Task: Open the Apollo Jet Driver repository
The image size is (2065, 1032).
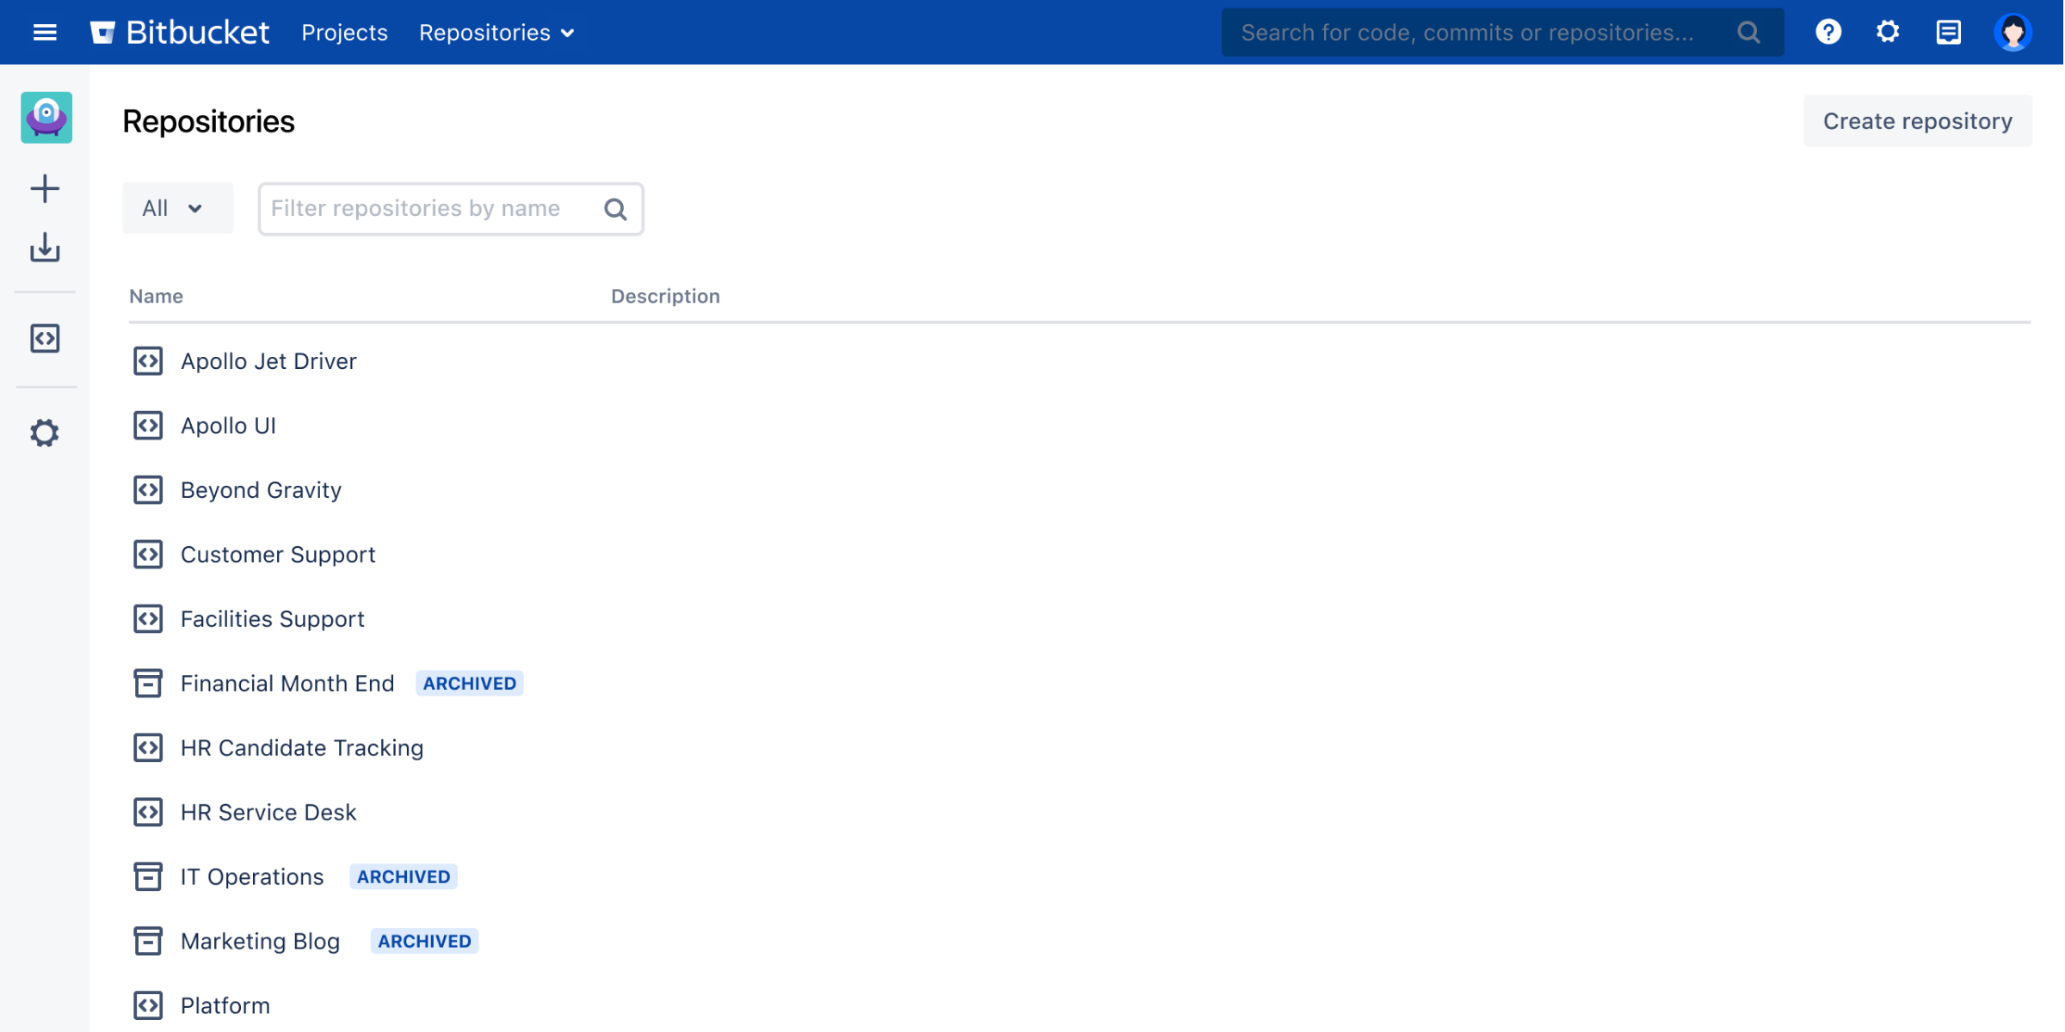Action: tap(268, 361)
